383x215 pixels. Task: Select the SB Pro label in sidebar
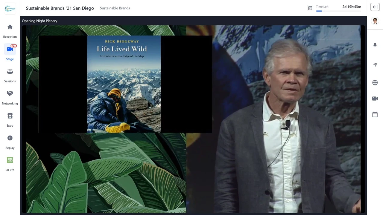[x=10, y=170]
